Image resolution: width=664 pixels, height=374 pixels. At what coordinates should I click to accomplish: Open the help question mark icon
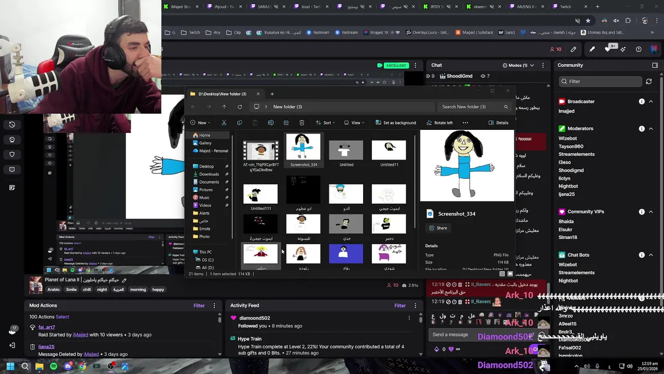coord(639,49)
